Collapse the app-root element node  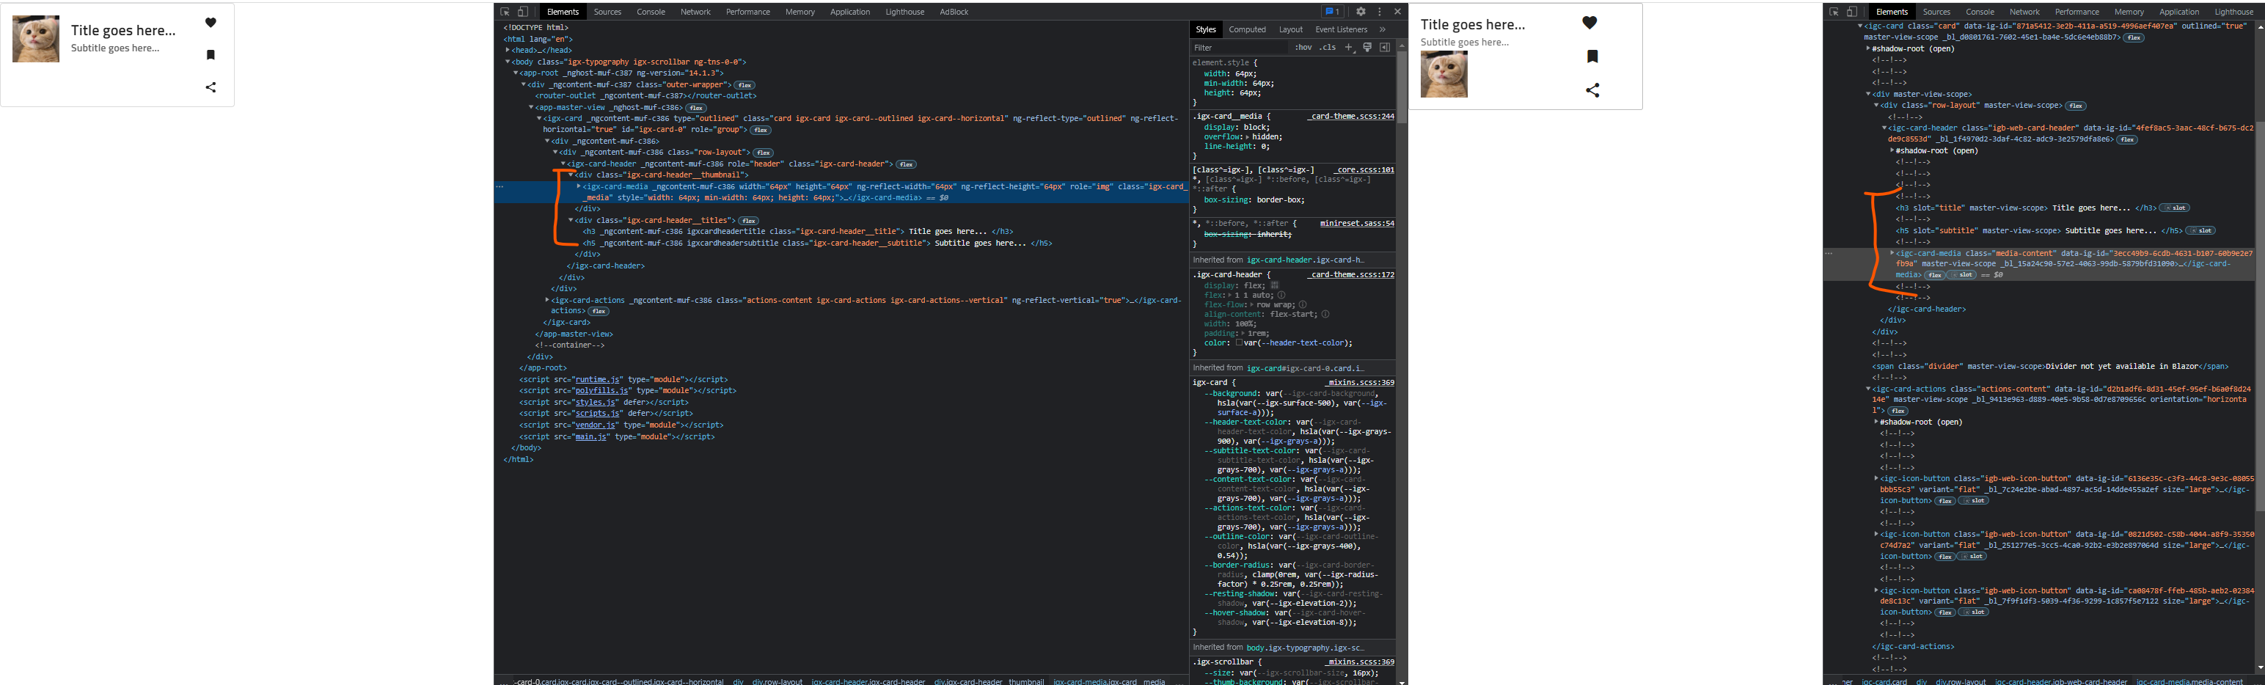coord(516,73)
